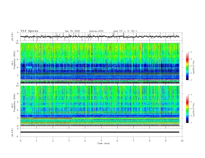Screen dimensions: 205x158
Task: Click the ch.1 voltage waveform trace
Action: (x=100, y=37)
